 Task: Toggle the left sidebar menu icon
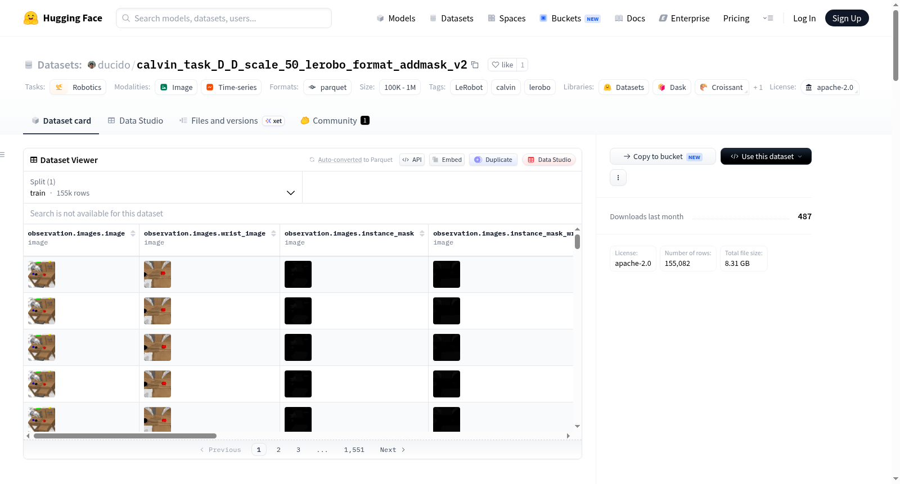(x=3, y=155)
